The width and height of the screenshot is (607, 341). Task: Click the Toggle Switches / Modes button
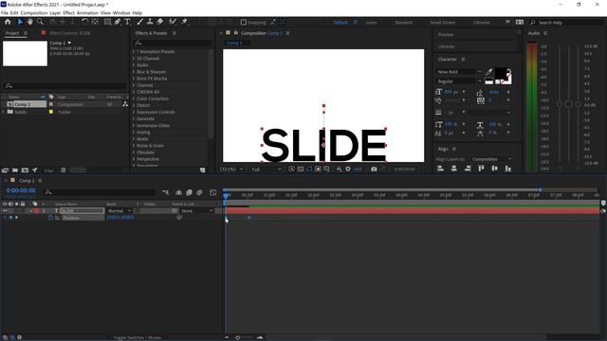[137, 337]
